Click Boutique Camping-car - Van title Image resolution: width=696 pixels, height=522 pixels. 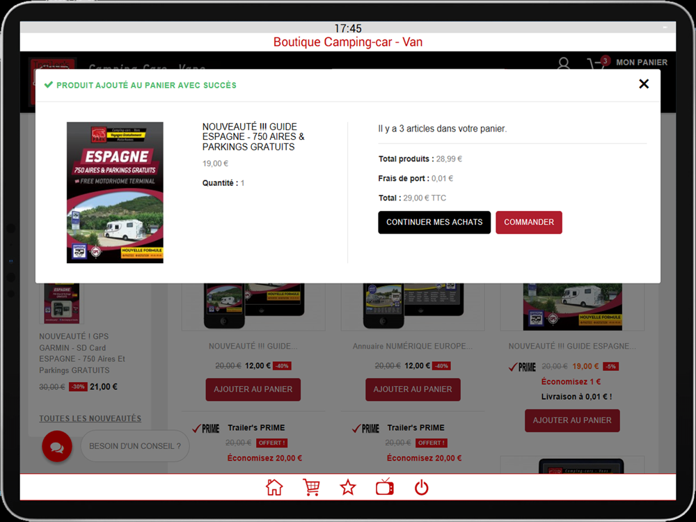pos(348,42)
